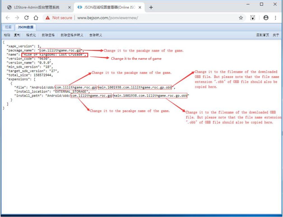Click the 删除空格 button
The width and height of the screenshot is (283, 217).
coord(48,35)
